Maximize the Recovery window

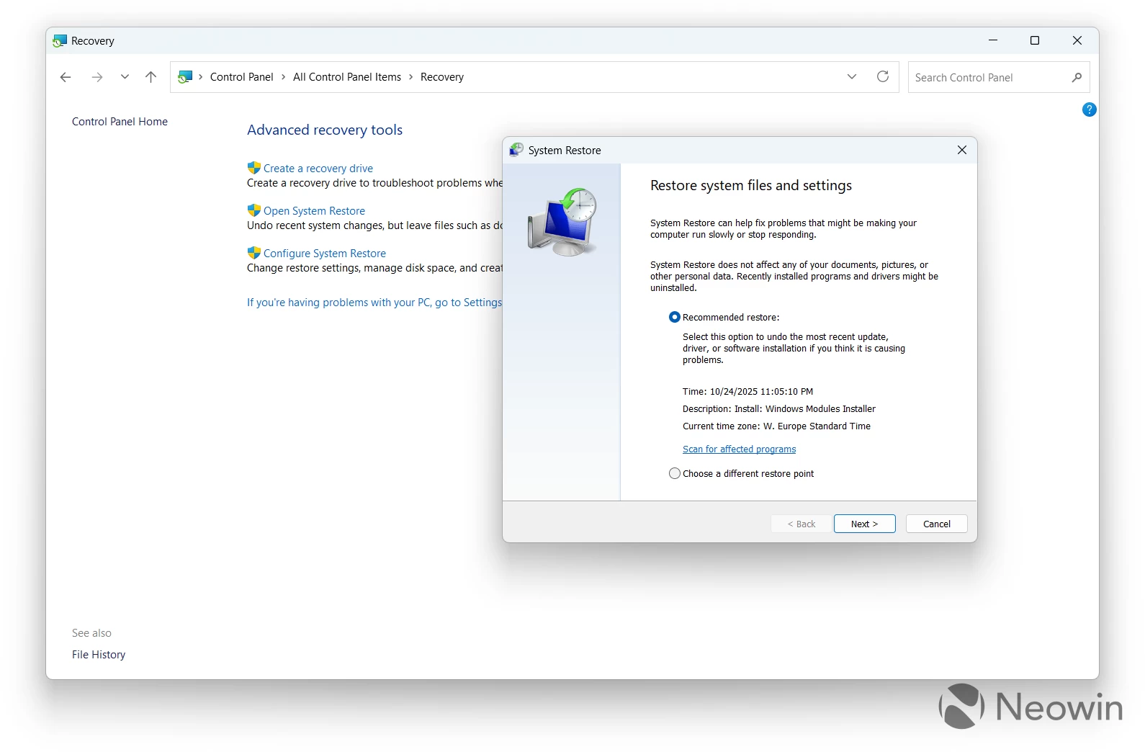click(x=1035, y=40)
